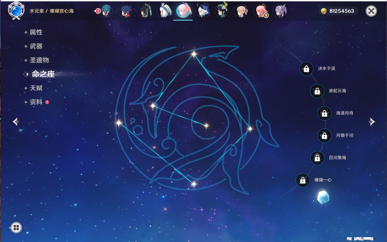Go to next character with right arrow
387x242 pixels.
tap(372, 122)
